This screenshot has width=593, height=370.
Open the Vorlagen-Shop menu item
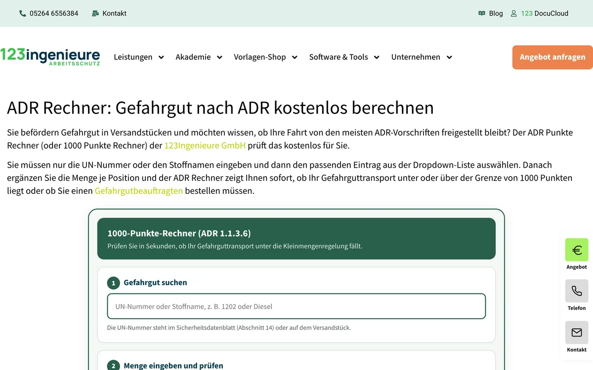click(x=260, y=57)
